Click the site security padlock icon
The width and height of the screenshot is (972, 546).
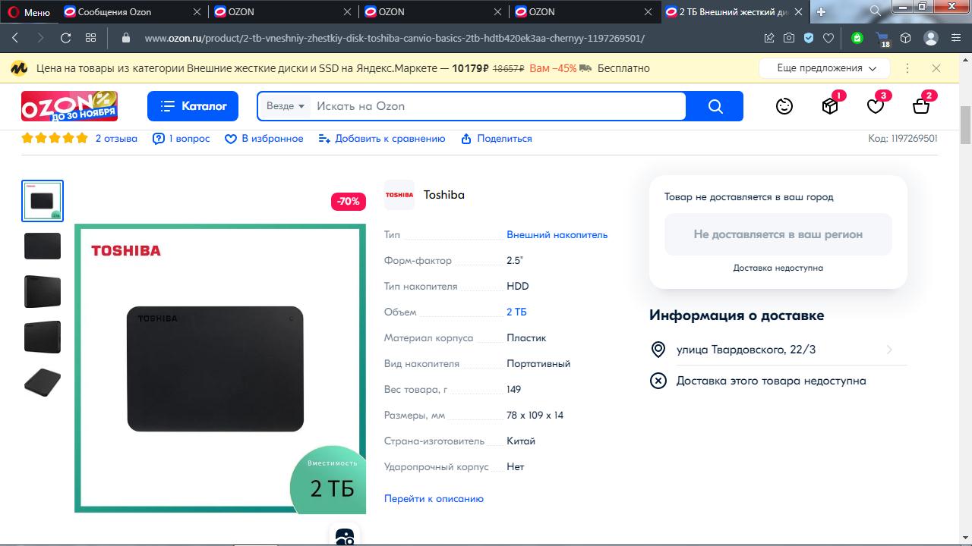tap(127, 38)
